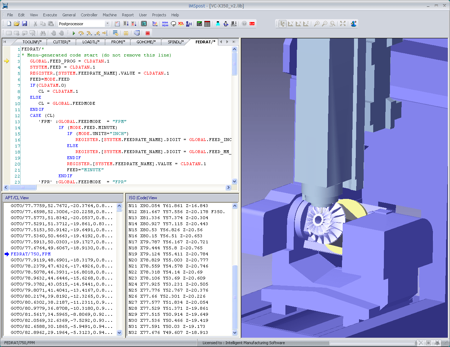Click the red X3. icon
Image resolution: width=450 pixels, height=347 pixels.
(181, 24)
